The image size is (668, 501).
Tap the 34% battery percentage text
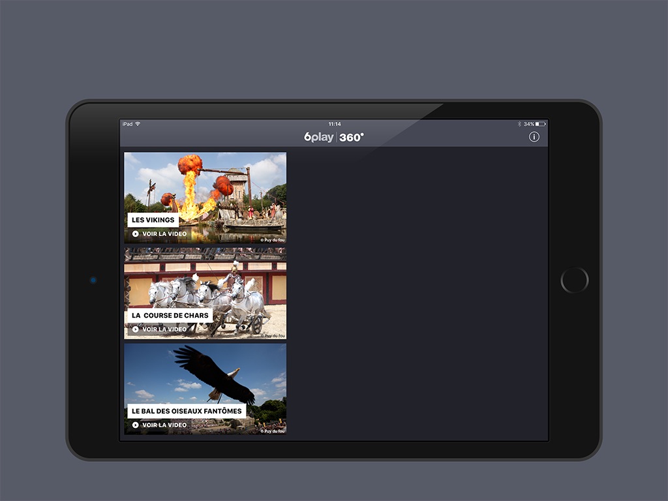click(528, 124)
